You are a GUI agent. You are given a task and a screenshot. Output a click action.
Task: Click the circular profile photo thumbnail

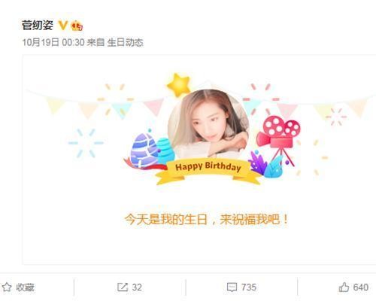[208, 125]
